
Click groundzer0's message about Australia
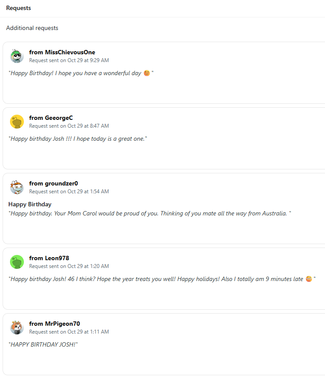coord(149,214)
